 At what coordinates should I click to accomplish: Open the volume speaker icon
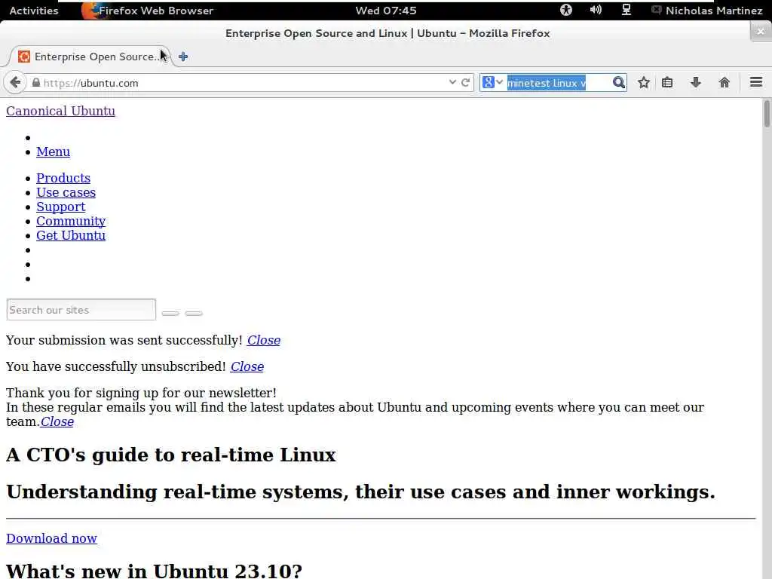(x=596, y=10)
